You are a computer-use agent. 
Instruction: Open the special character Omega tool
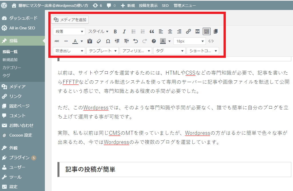[x=108, y=41]
